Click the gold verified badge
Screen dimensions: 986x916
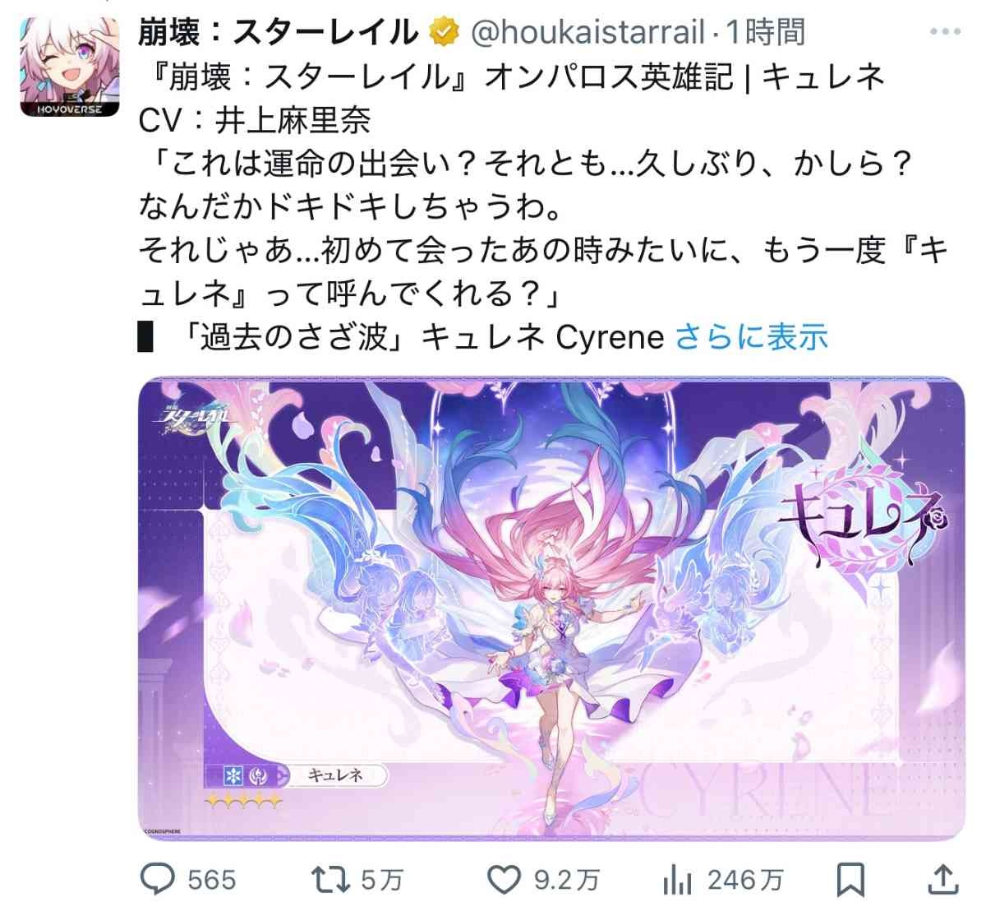click(445, 32)
